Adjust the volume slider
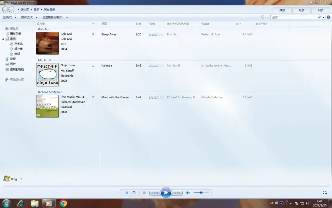This screenshot has width=332, height=208. [201, 193]
